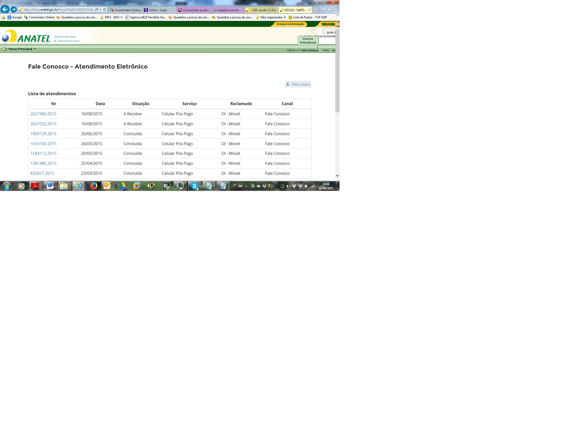Screen dimensions: 568x426
Task: Click the ANATEL logo
Action: 26,37
